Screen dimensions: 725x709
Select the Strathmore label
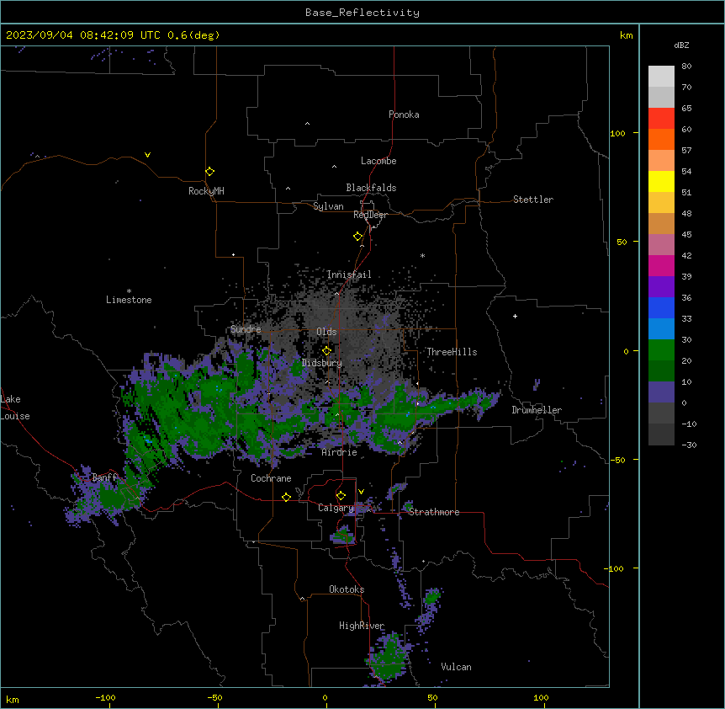click(434, 512)
